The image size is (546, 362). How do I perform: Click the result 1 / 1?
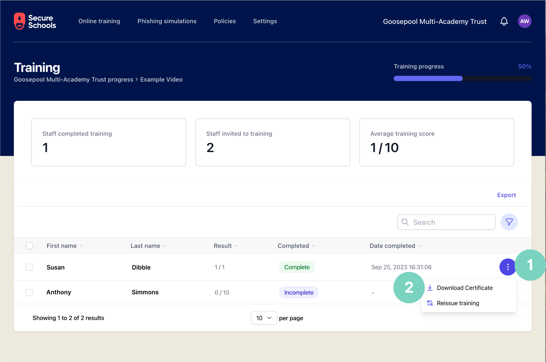[219, 267]
